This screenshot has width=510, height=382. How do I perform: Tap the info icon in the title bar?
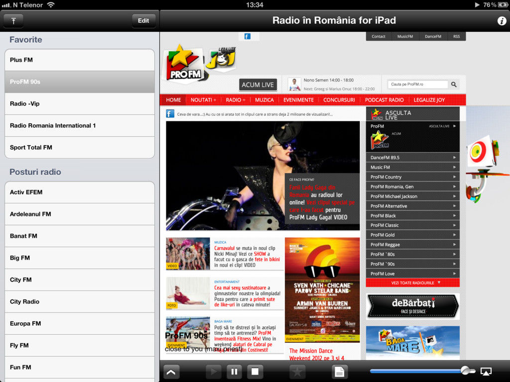click(502, 21)
